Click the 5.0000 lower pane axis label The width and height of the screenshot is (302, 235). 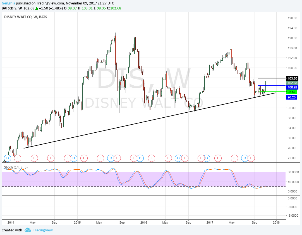292,198
